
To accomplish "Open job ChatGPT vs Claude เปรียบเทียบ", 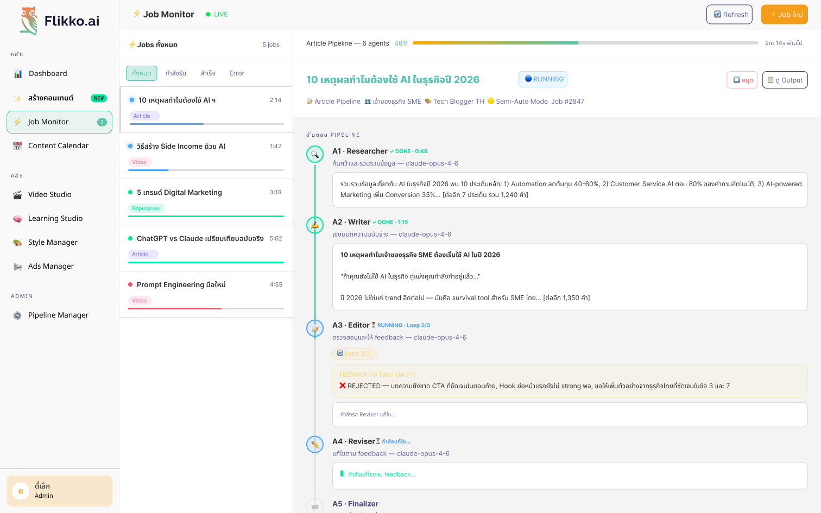I will pyautogui.click(x=206, y=248).
